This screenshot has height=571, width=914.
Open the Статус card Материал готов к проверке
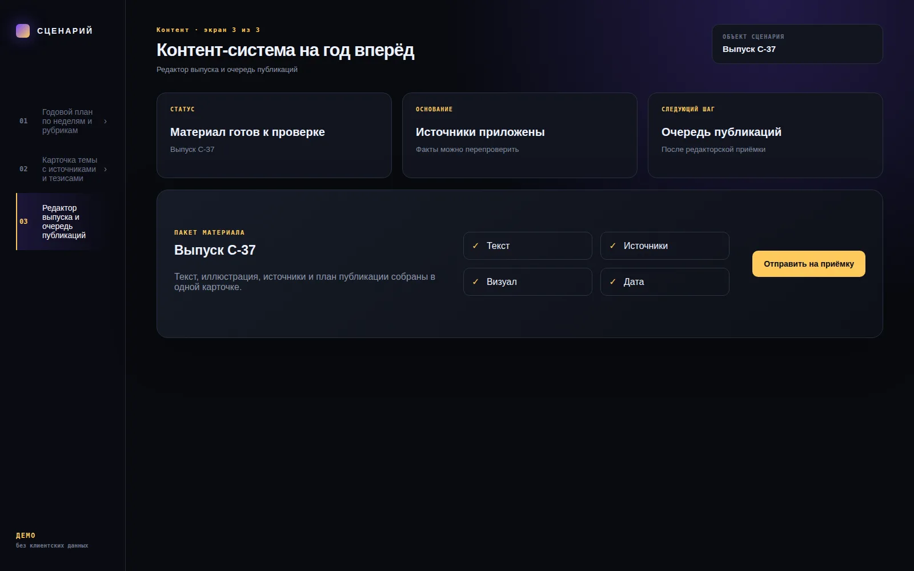[274, 135]
